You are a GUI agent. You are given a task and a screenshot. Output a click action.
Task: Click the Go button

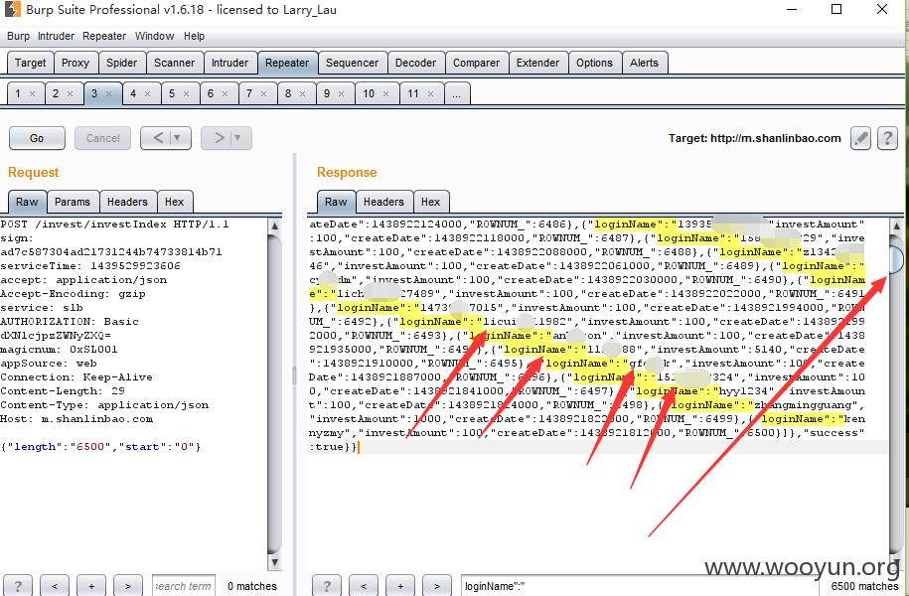tap(37, 138)
